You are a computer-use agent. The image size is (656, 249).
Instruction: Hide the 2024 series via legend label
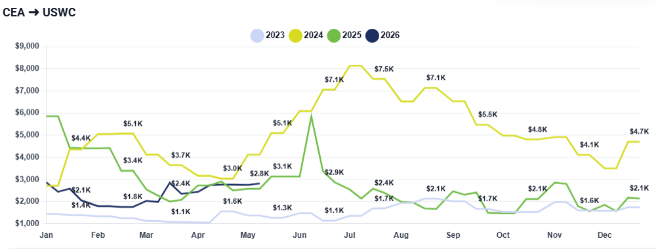314,35
